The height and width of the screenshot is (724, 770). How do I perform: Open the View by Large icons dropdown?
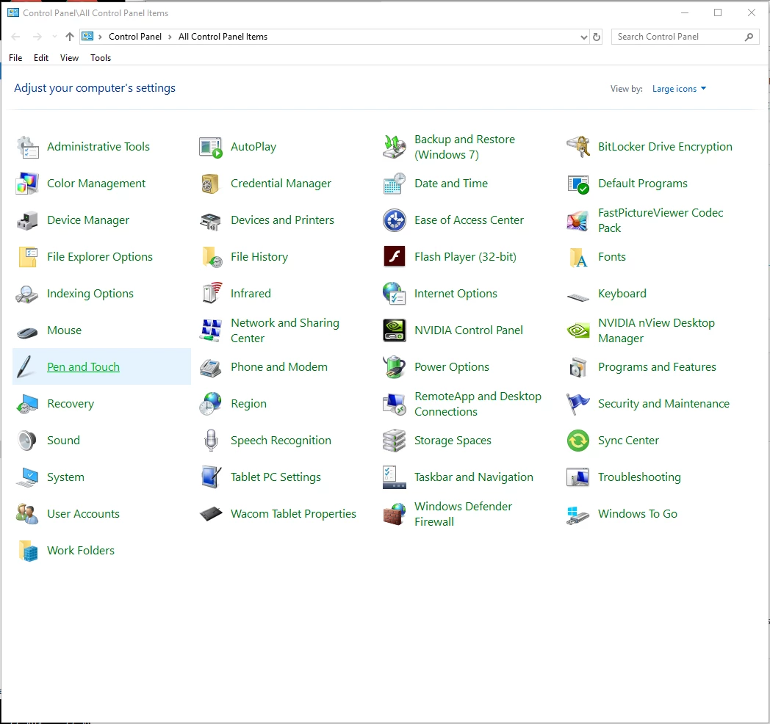[679, 89]
